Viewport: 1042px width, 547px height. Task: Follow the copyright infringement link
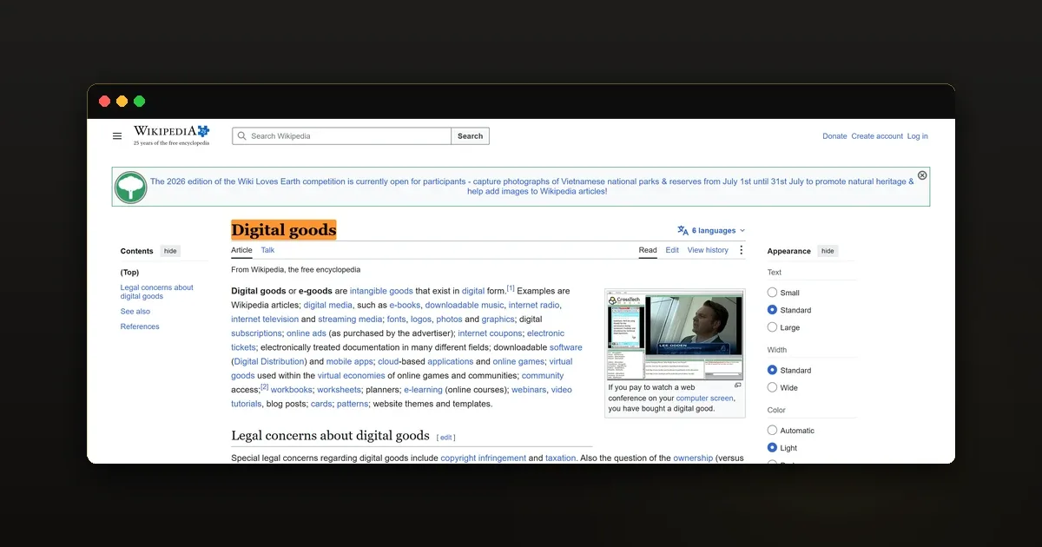click(483, 458)
